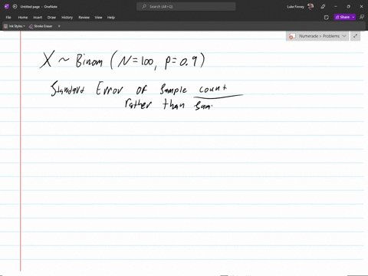Click the Search box
The height and width of the screenshot is (276, 368).
click(x=186, y=7)
